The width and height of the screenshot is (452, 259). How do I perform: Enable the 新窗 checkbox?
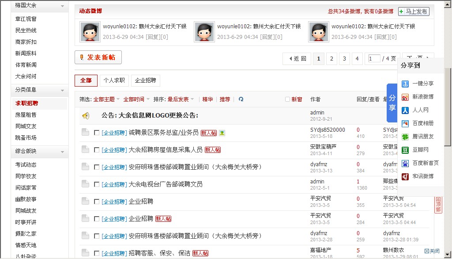point(287,99)
